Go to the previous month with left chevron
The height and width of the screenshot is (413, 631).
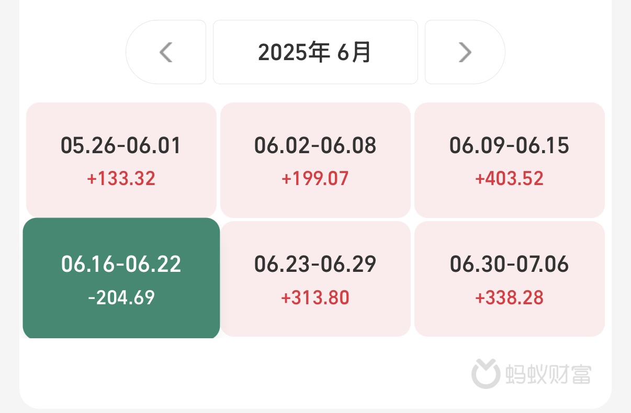166,52
